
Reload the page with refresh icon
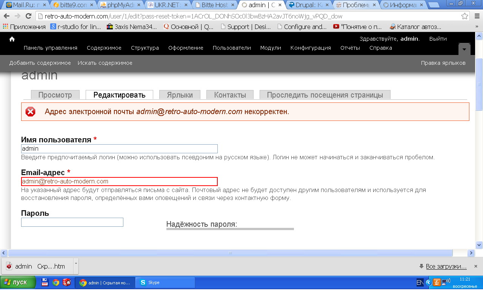point(28,17)
